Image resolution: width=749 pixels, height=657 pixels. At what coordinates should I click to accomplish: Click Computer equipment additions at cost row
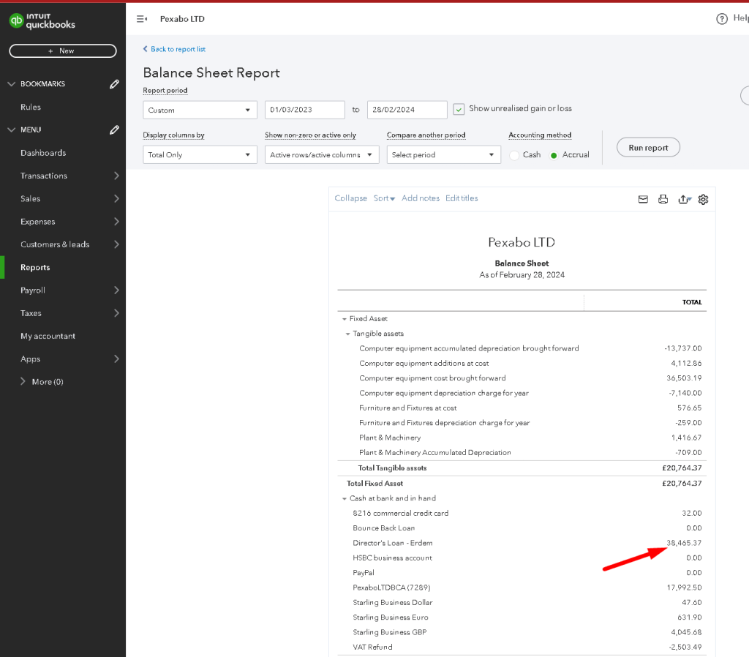point(522,364)
